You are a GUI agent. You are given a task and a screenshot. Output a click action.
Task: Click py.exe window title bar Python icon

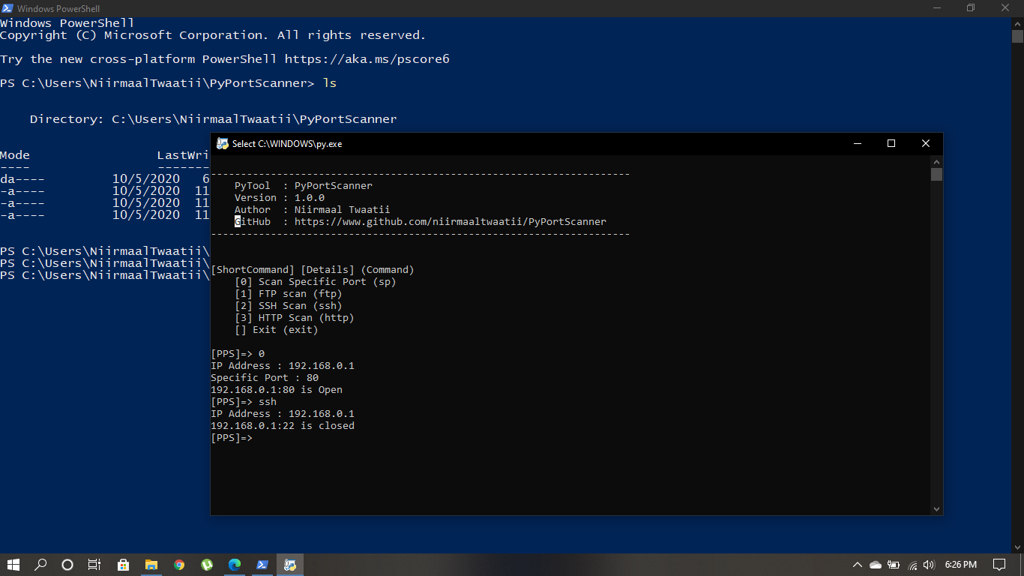tap(222, 143)
